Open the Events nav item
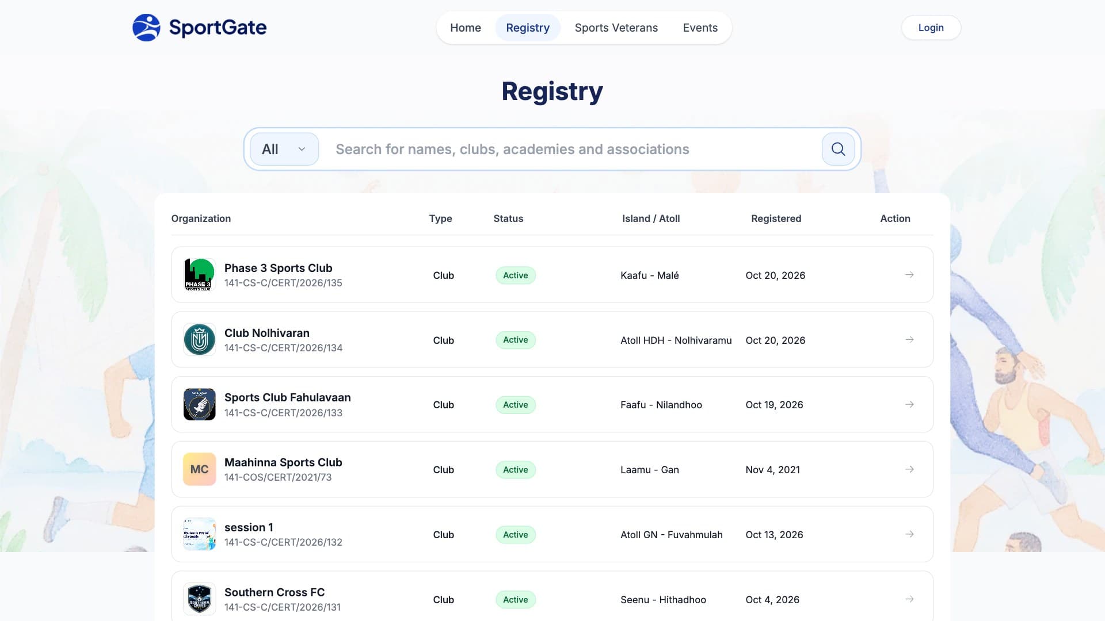 coord(700,28)
